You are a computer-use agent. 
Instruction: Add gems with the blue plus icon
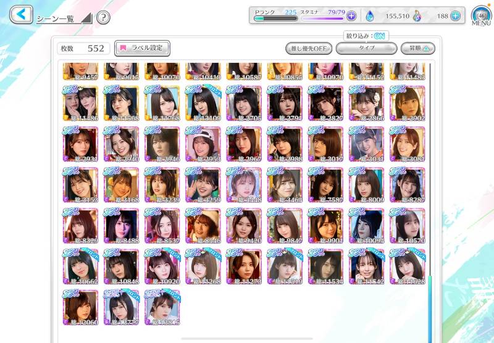coord(455,16)
